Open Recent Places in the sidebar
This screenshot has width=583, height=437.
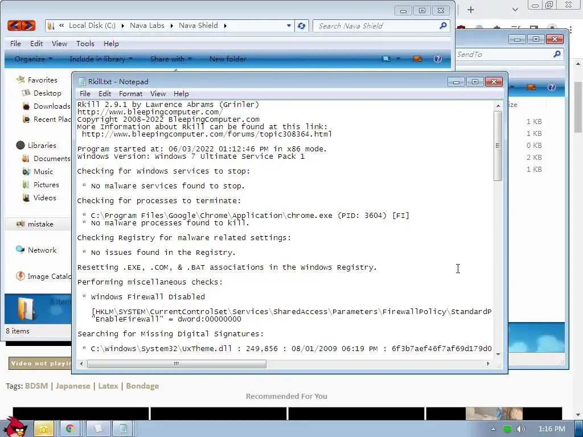pyautogui.click(x=52, y=119)
